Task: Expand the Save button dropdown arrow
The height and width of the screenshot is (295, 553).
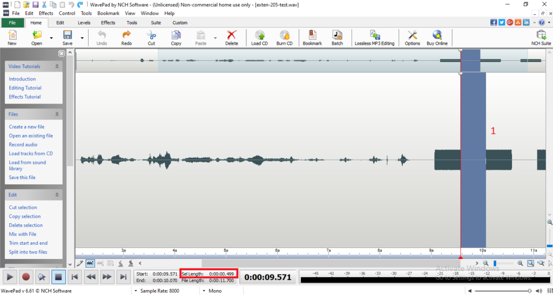Action: (82, 38)
